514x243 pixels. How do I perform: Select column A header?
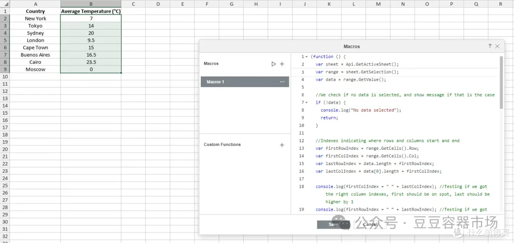(35, 4)
